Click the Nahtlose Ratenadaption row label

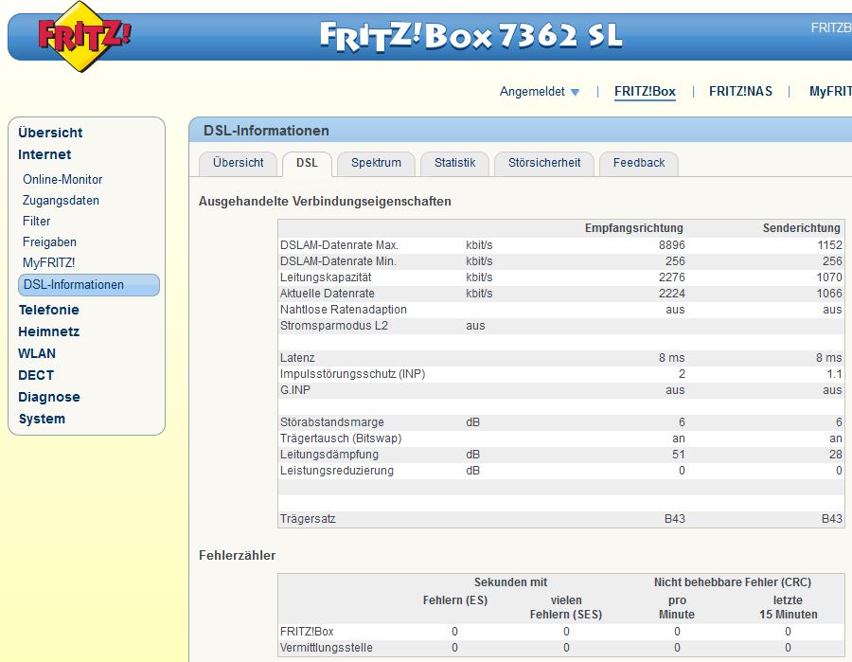pyautogui.click(x=344, y=310)
